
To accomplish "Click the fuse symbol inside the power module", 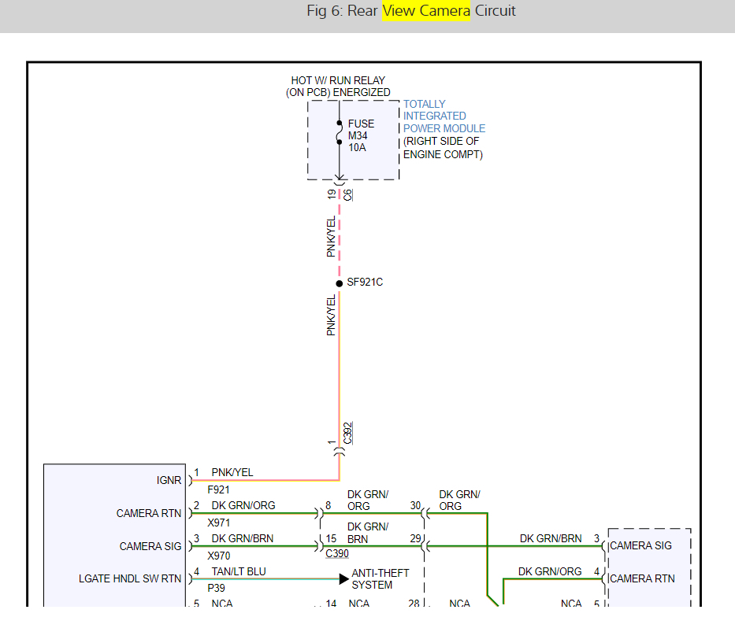I will click(340, 132).
